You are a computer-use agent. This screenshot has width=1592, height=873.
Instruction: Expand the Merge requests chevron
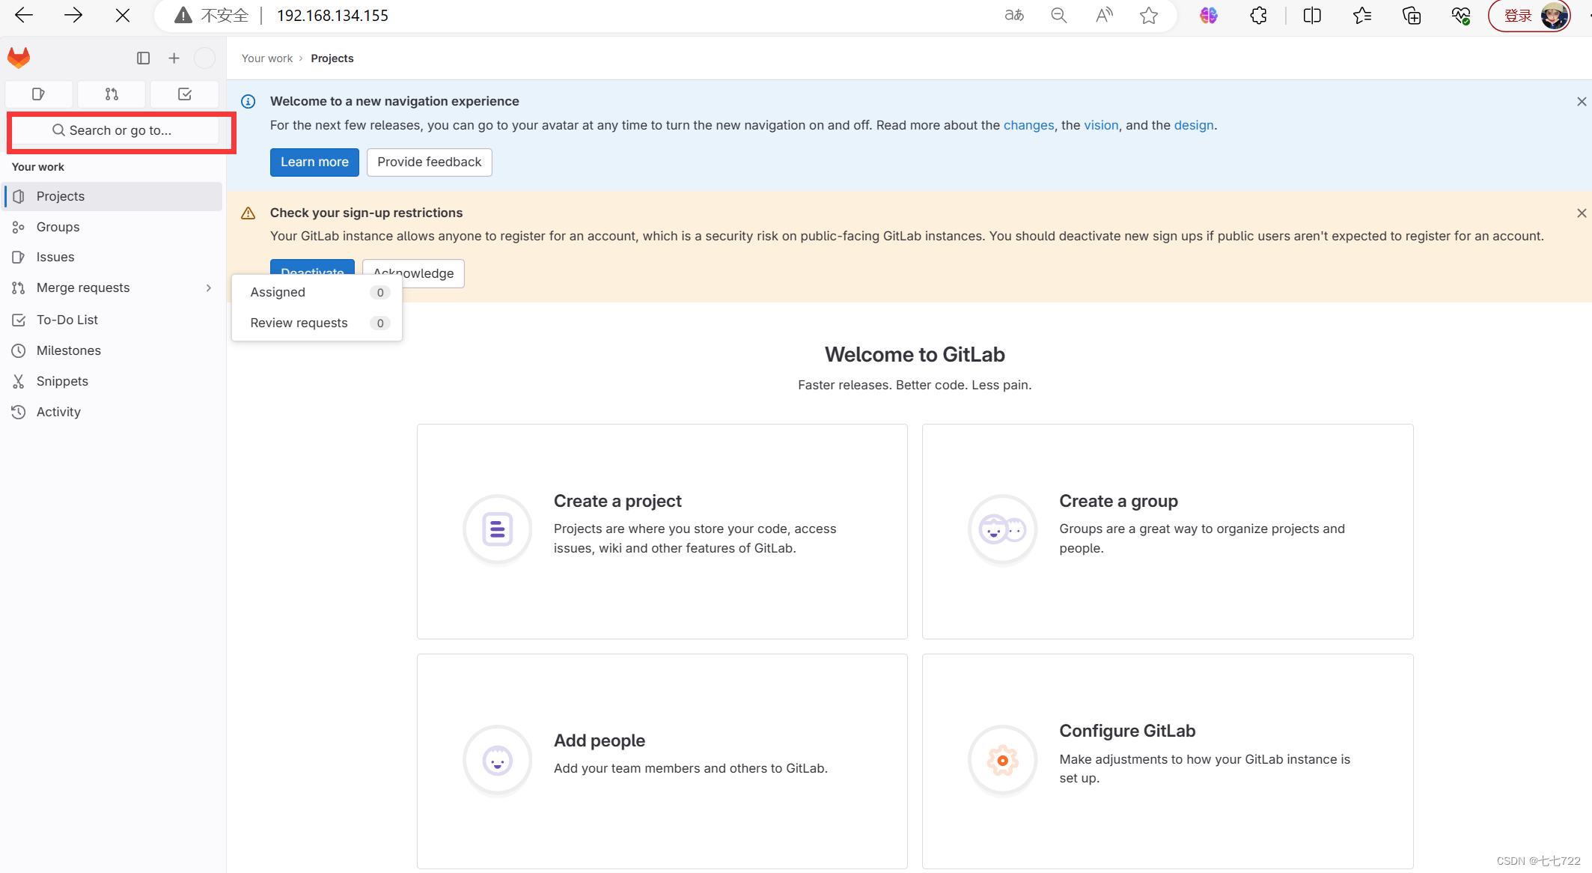pyautogui.click(x=208, y=288)
